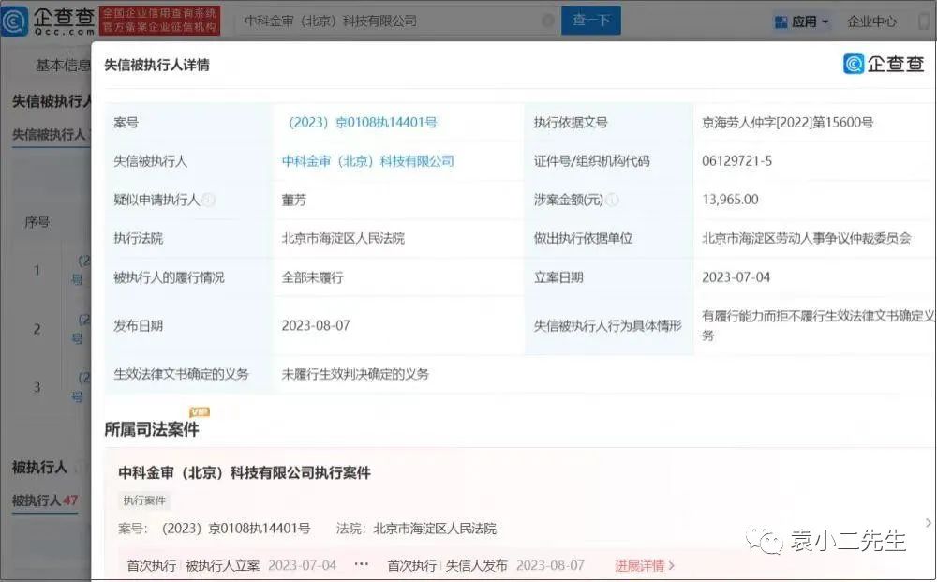Click the 进展详情 link
This screenshot has height=582, width=937.
[x=639, y=565]
